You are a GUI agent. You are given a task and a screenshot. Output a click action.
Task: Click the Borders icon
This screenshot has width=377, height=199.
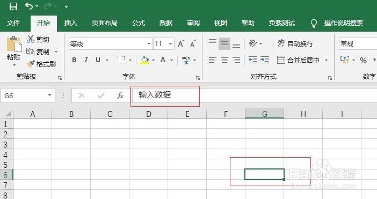point(121,60)
